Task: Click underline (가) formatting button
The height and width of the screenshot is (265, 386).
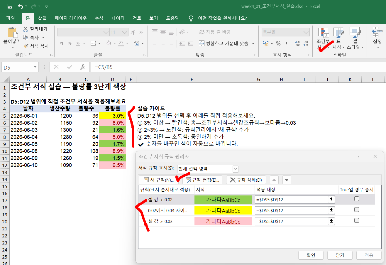Action: 78,43
